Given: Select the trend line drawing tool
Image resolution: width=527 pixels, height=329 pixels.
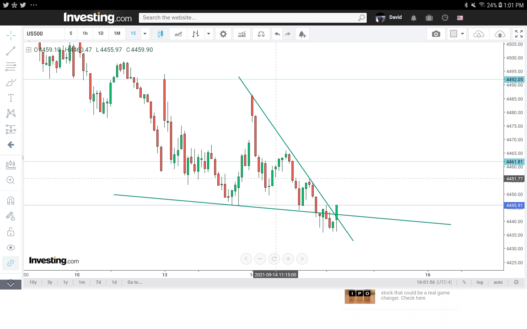Looking at the screenshot, I should tap(11, 51).
